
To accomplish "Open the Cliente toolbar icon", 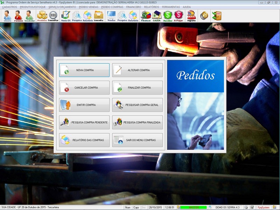I will [x=7, y=16].
